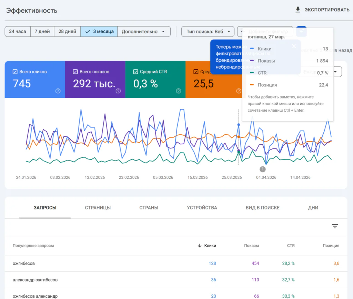Click the table filter icon above queries
The height and width of the screenshot is (299, 353).
click(x=335, y=226)
